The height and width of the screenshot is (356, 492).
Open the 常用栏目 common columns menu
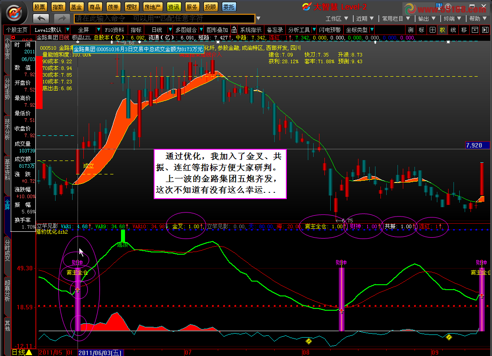click(396, 18)
